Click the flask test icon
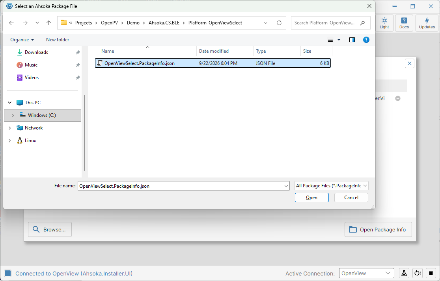The height and width of the screenshot is (281, 440). click(x=404, y=273)
